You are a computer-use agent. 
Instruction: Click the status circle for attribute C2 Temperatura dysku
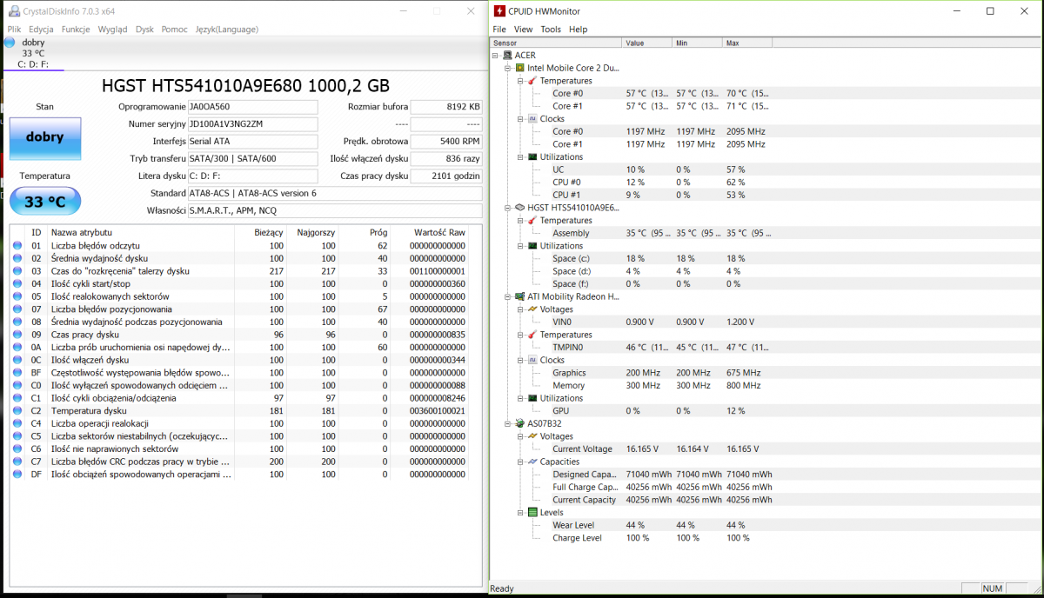[x=17, y=411]
